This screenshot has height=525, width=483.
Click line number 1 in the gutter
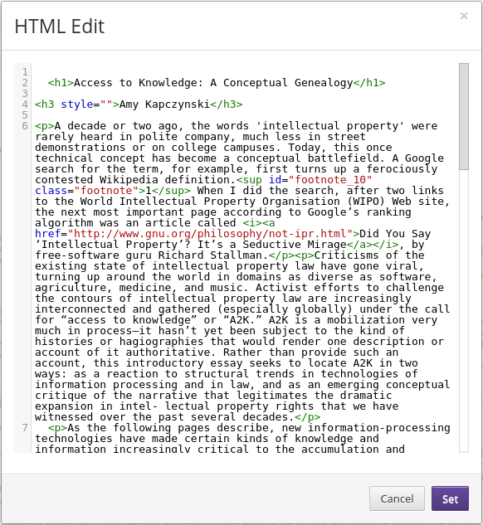[x=25, y=72]
